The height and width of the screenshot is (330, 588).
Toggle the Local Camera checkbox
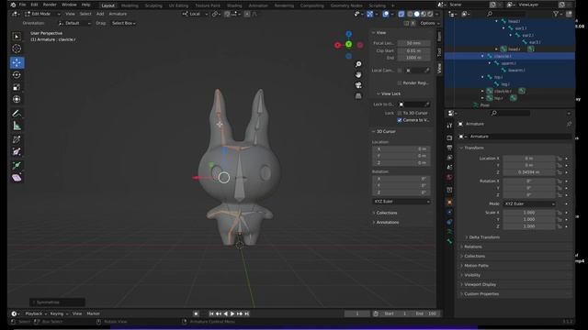400,71
